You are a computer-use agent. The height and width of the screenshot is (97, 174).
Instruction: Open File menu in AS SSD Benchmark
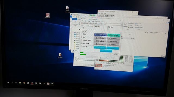[x=82, y=21]
